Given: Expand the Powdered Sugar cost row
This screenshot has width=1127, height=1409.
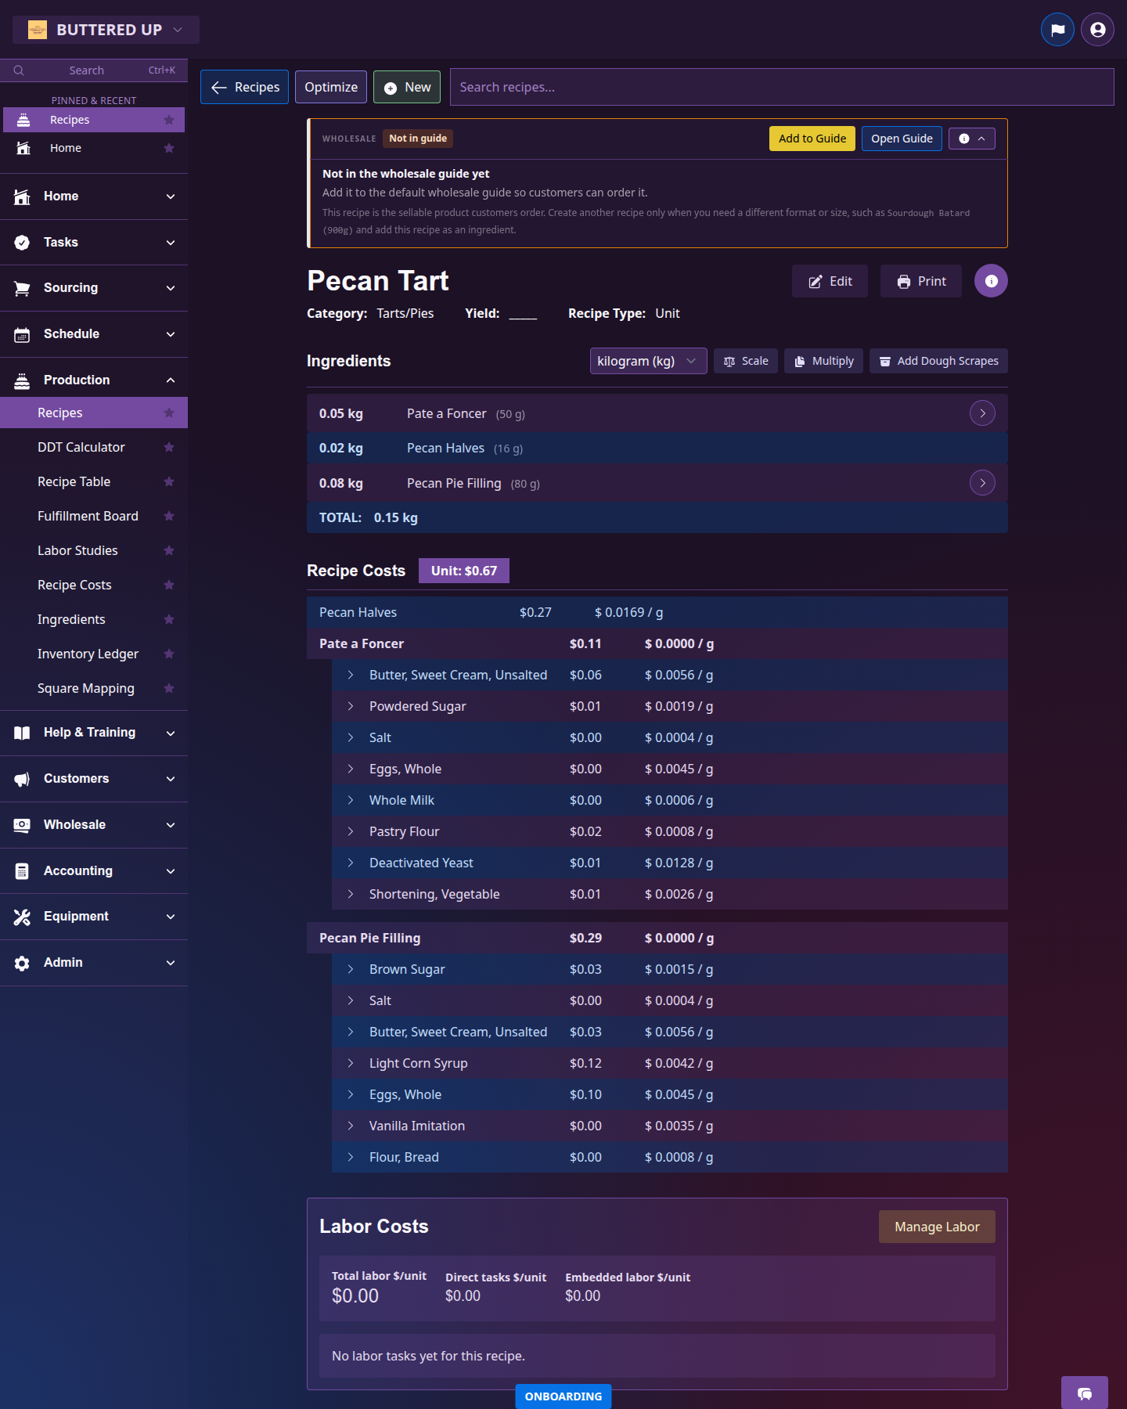Looking at the screenshot, I should (351, 706).
